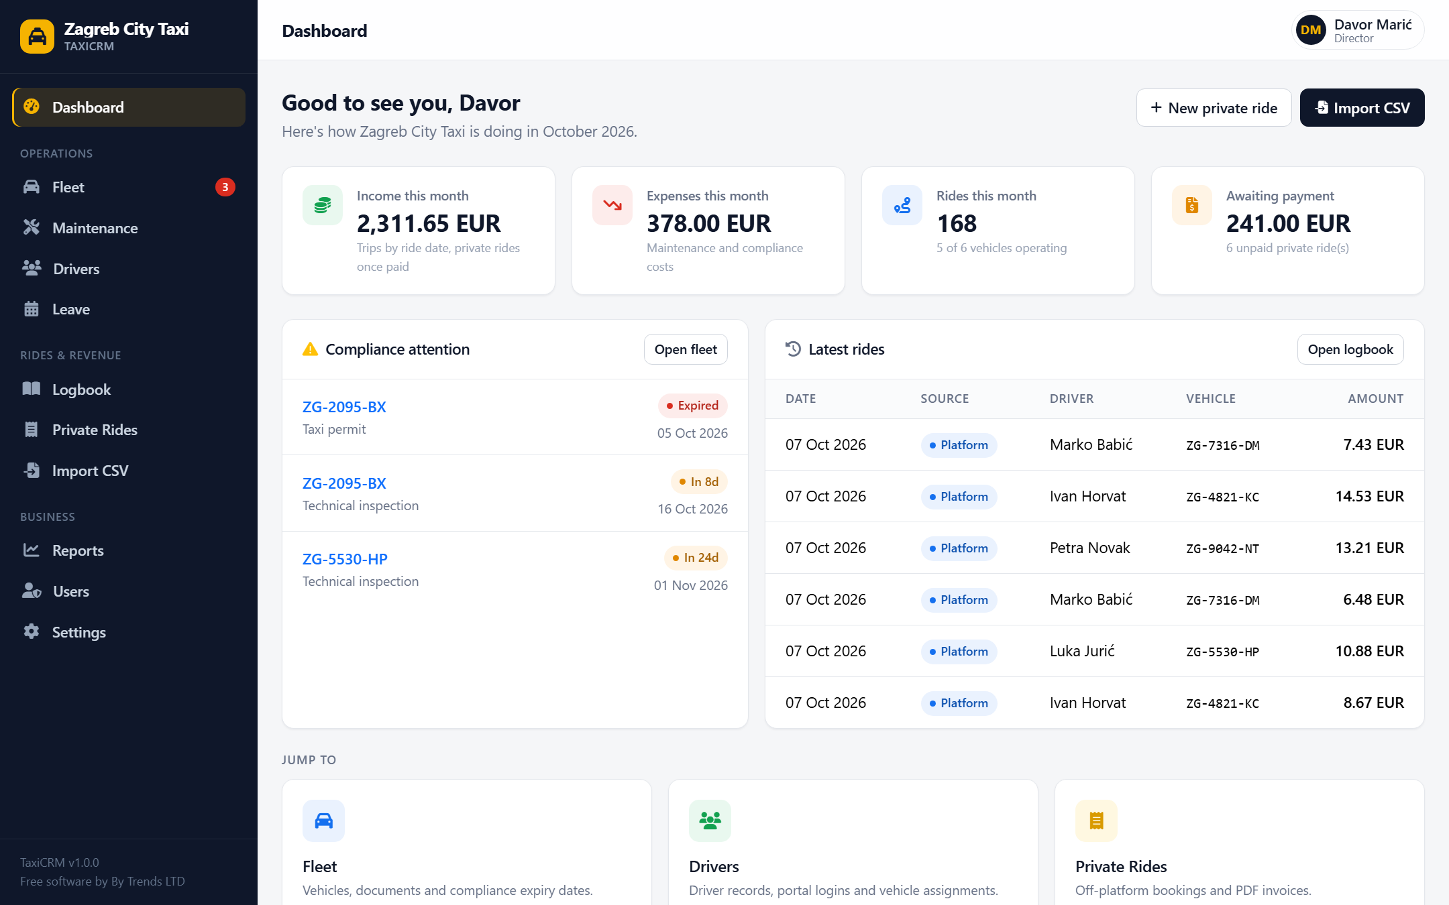Click the 7.43 EUR amount
The image size is (1449, 905).
[1373, 444]
